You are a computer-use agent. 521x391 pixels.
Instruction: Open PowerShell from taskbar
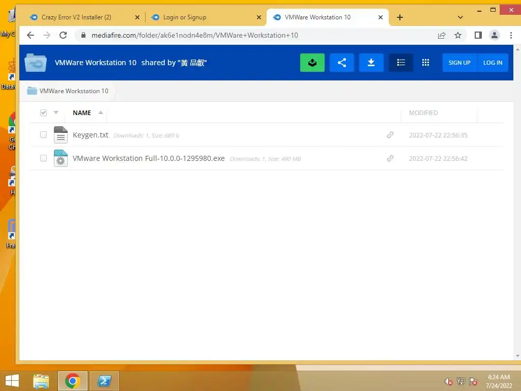click(x=104, y=381)
